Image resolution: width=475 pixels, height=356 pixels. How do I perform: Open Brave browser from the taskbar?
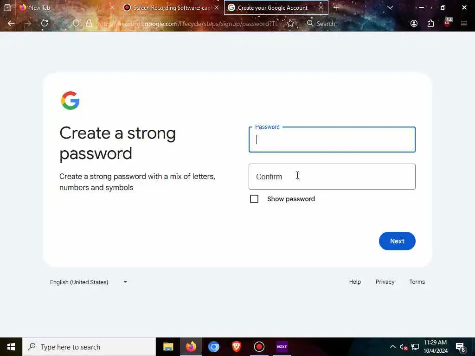[x=236, y=347]
